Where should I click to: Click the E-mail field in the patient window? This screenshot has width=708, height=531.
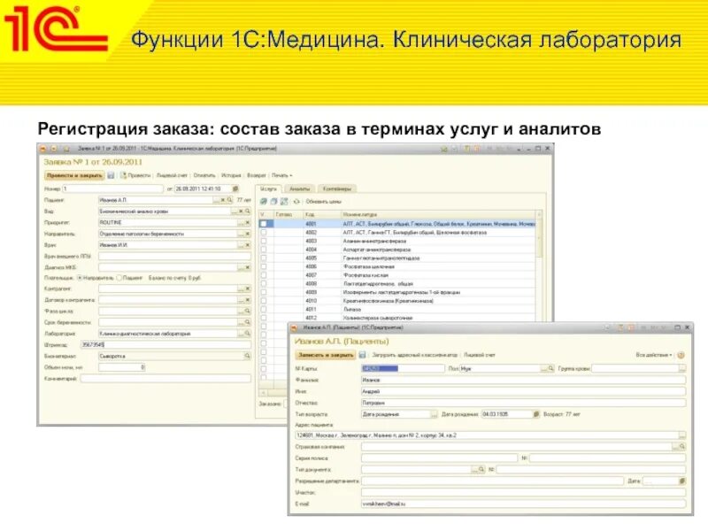click(x=523, y=504)
